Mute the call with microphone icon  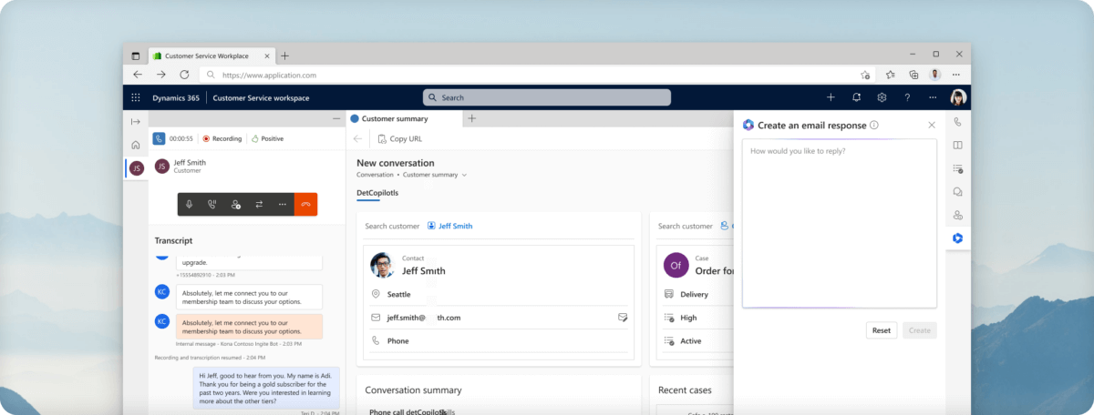point(190,205)
